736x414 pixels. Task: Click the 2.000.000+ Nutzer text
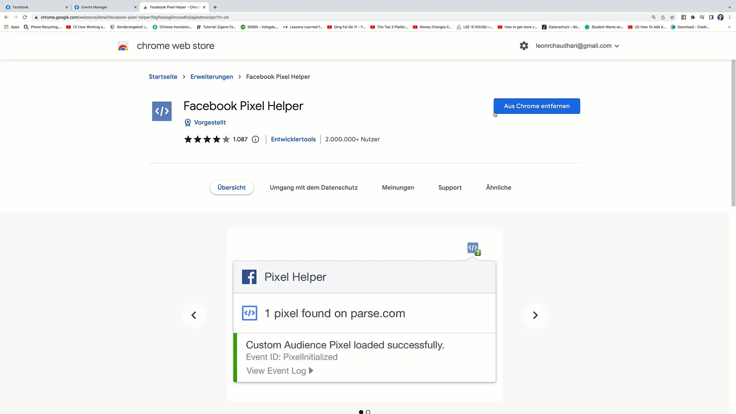(x=352, y=140)
